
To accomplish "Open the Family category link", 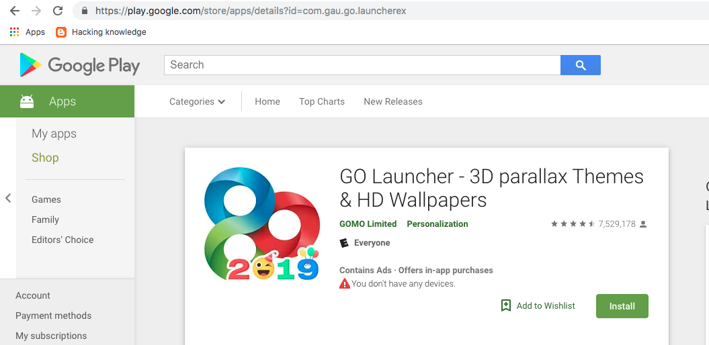I will pos(45,219).
